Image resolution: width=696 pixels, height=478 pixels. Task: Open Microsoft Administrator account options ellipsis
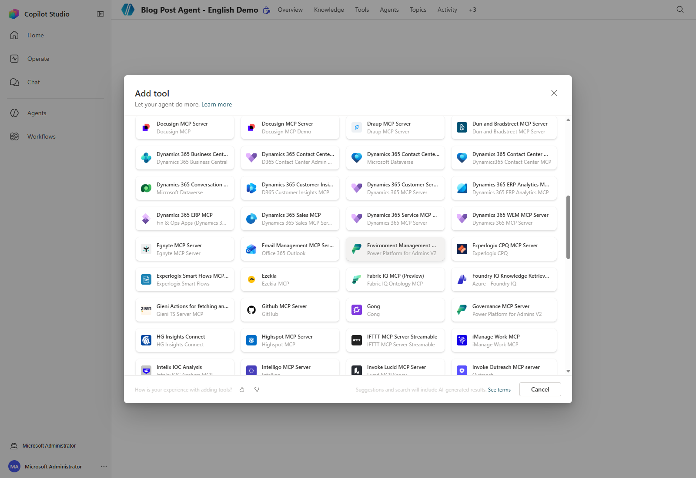click(104, 466)
